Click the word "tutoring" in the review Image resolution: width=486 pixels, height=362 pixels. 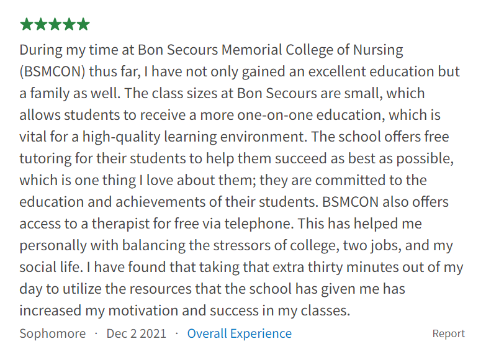tap(45, 158)
